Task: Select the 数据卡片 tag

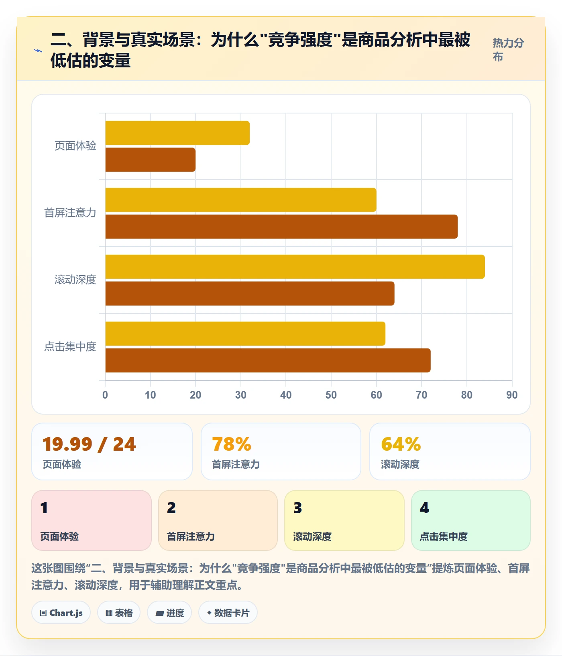Action: coord(228,612)
